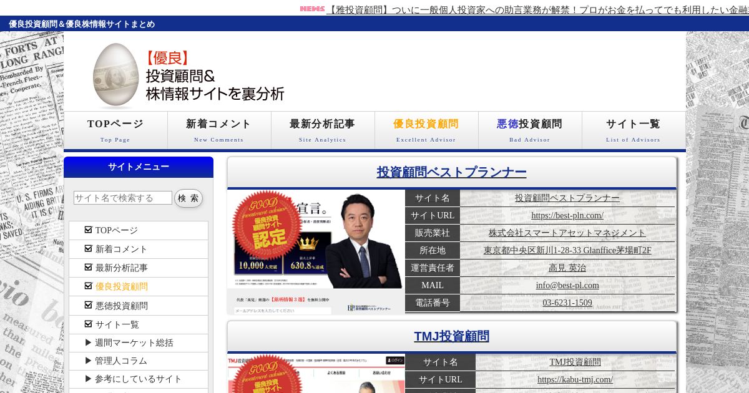Click the scrolling news headline about 雅投資顧問
The height and width of the screenshot is (393, 749).
pyautogui.click(x=539, y=9)
